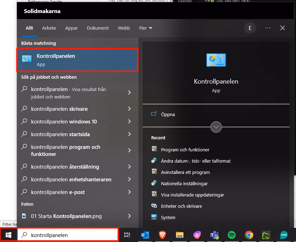Expand arrow for kontrollpanelen startsida
296x242 pixels.
click(130, 134)
